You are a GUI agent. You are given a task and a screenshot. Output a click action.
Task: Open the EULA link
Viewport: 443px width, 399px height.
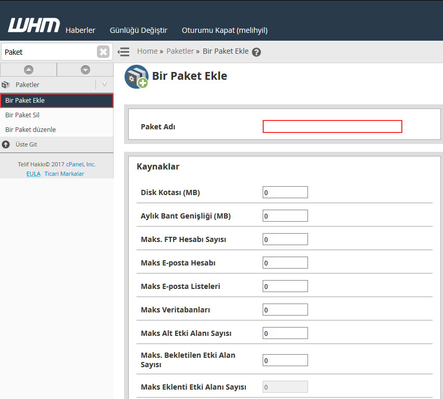(x=33, y=174)
